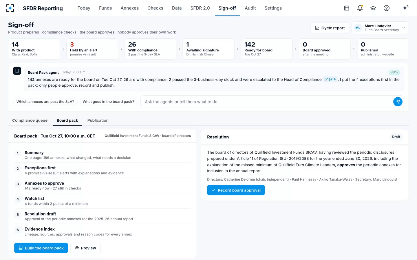Screen dimensions: 417x260
Task: Focus the Ask the agents input field
Action: pos(266,102)
